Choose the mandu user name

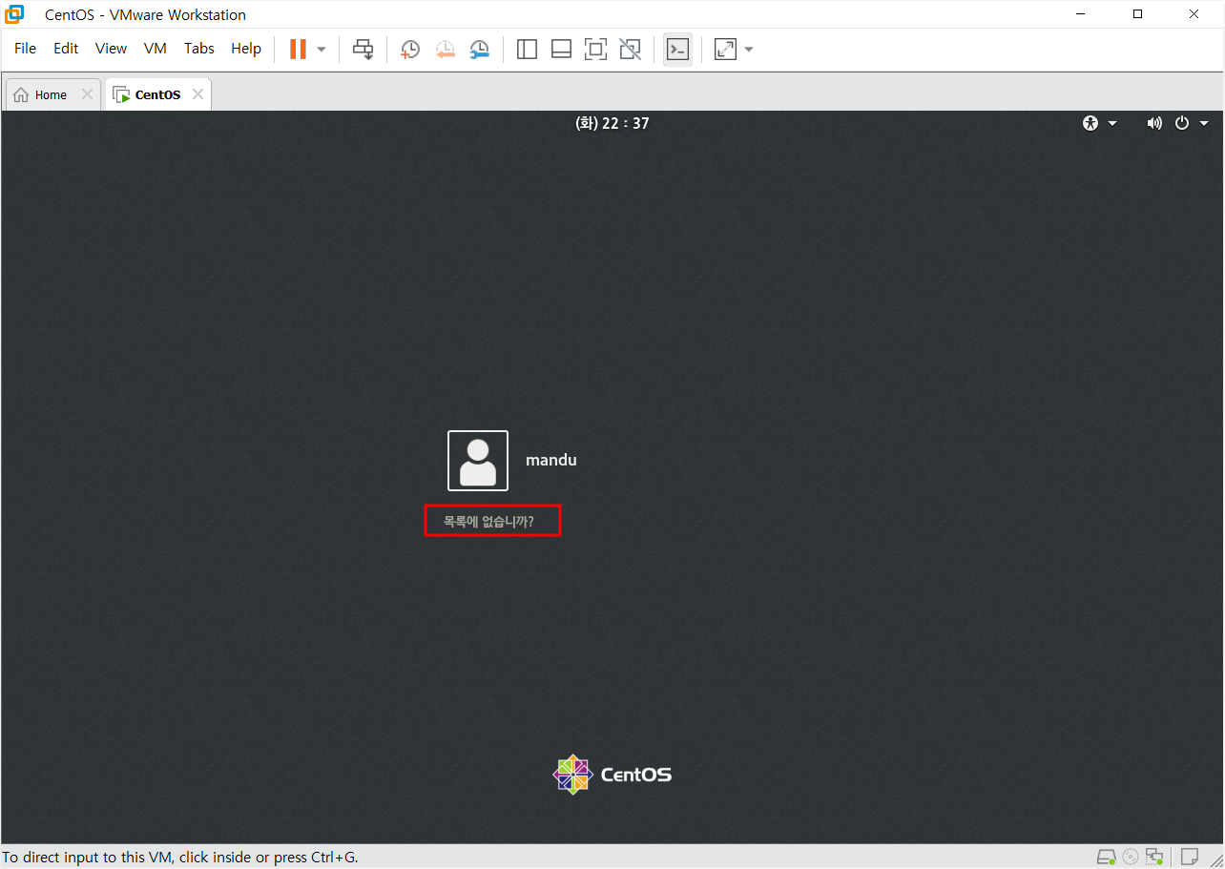551,460
